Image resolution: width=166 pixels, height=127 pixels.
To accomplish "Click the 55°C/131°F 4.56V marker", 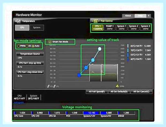I will click(x=128, y=55).
